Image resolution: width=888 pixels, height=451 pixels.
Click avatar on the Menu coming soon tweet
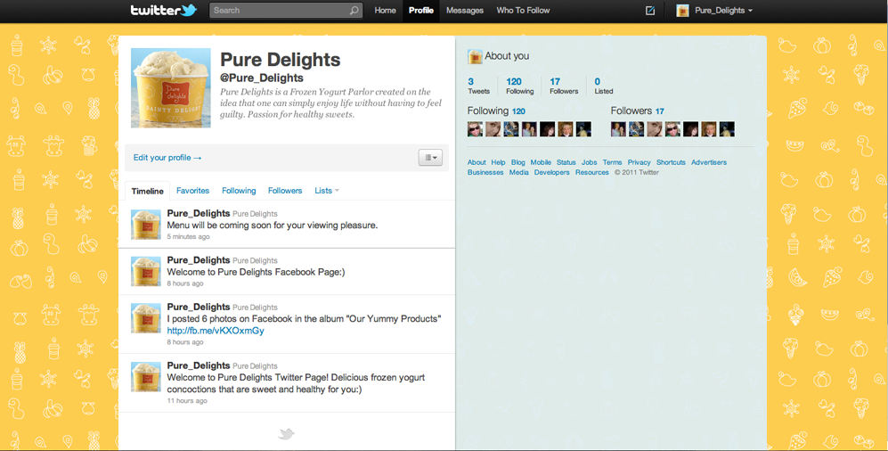click(146, 225)
